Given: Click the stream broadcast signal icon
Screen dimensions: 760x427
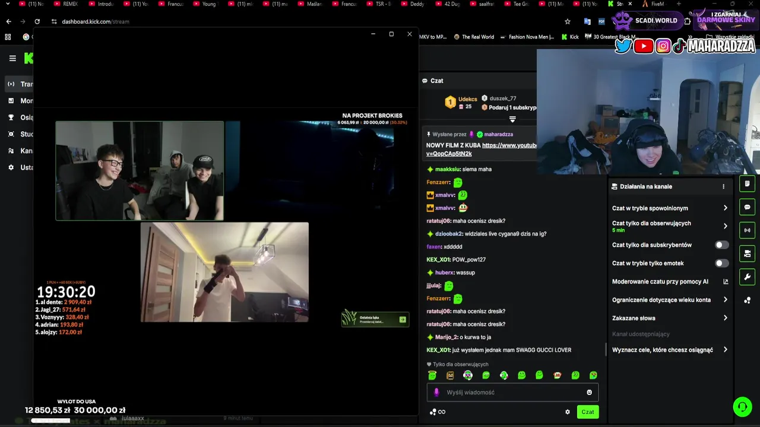Looking at the screenshot, I should pyautogui.click(x=747, y=230).
